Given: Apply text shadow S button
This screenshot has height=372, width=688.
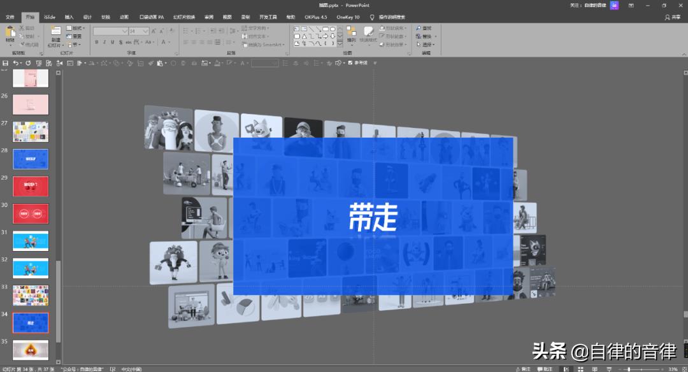Looking at the screenshot, I should pyautogui.click(x=120, y=42).
